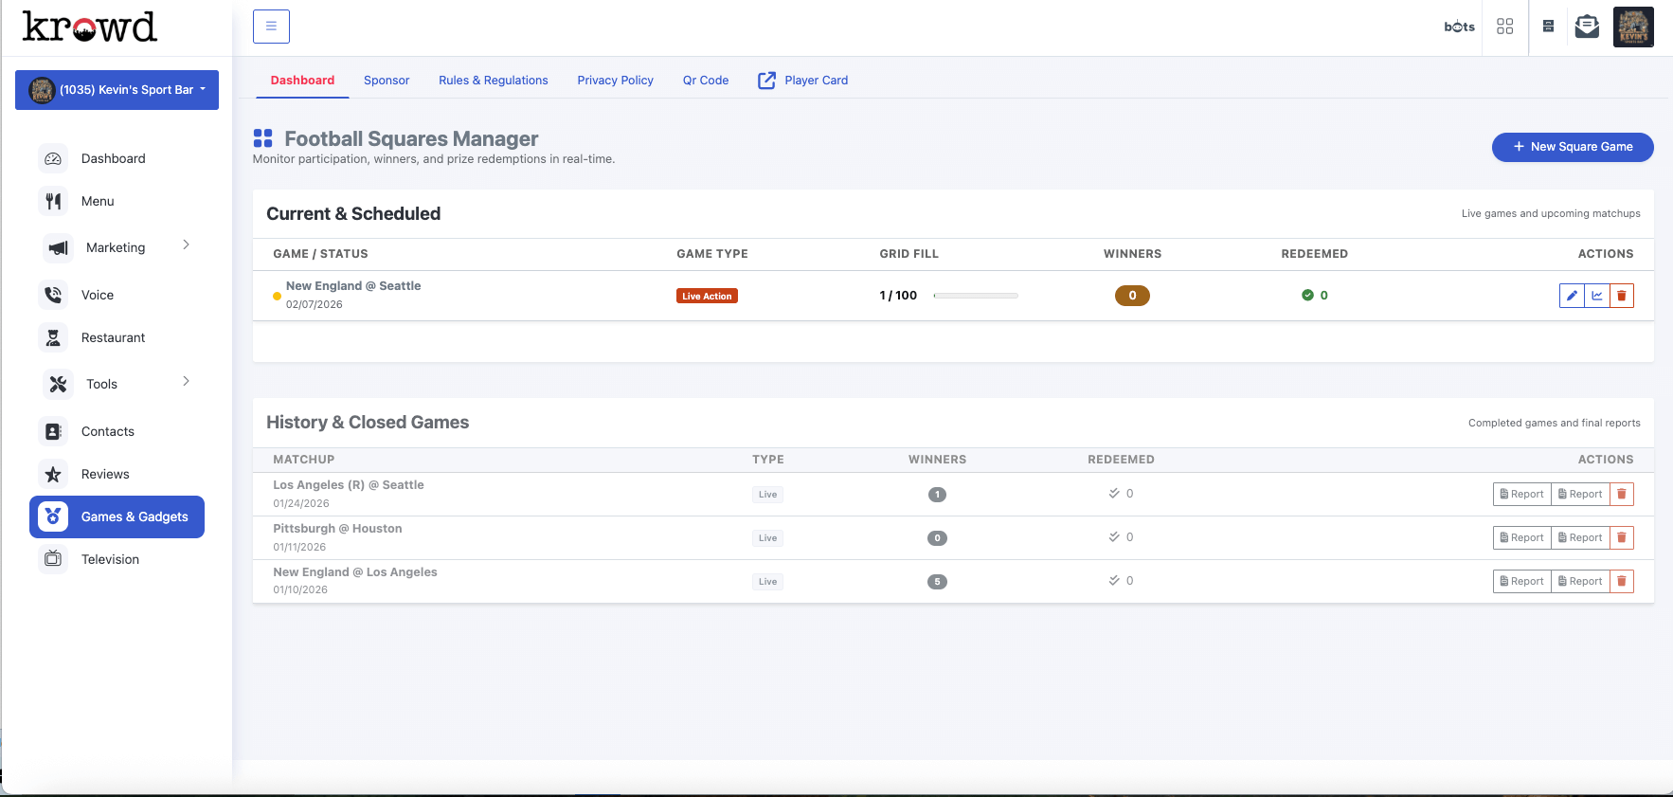
Task: Open first Report for New England @ Los Angeles
Action: pos(1521,581)
